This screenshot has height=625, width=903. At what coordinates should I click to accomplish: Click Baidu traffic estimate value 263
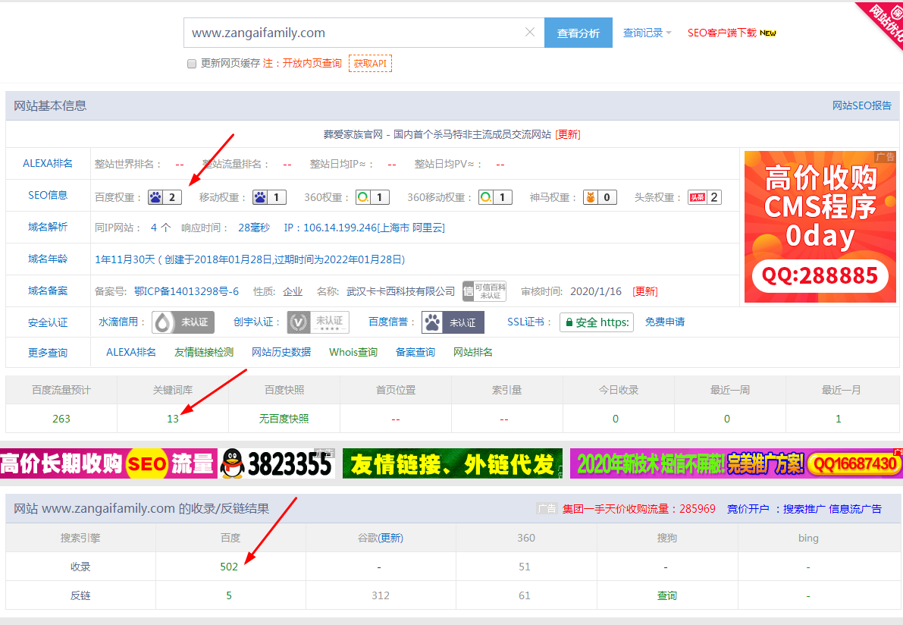(61, 419)
